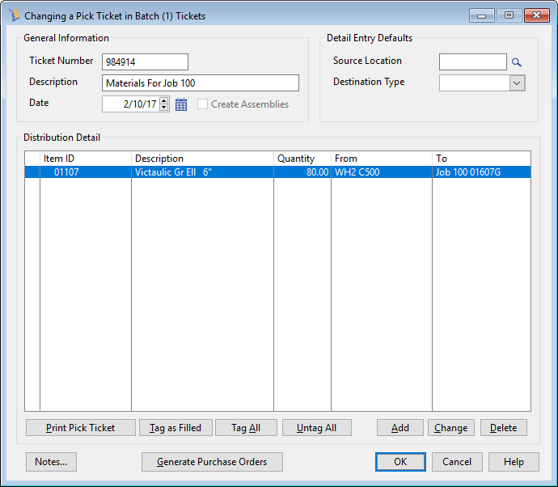Click the Cancel button
The height and width of the screenshot is (487, 558).
point(457,462)
